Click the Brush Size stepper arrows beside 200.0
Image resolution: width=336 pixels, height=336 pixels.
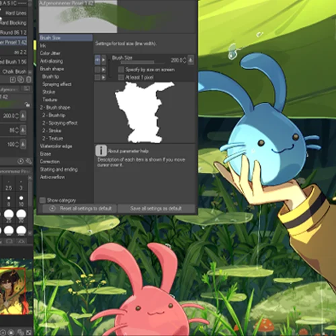pos(185,60)
